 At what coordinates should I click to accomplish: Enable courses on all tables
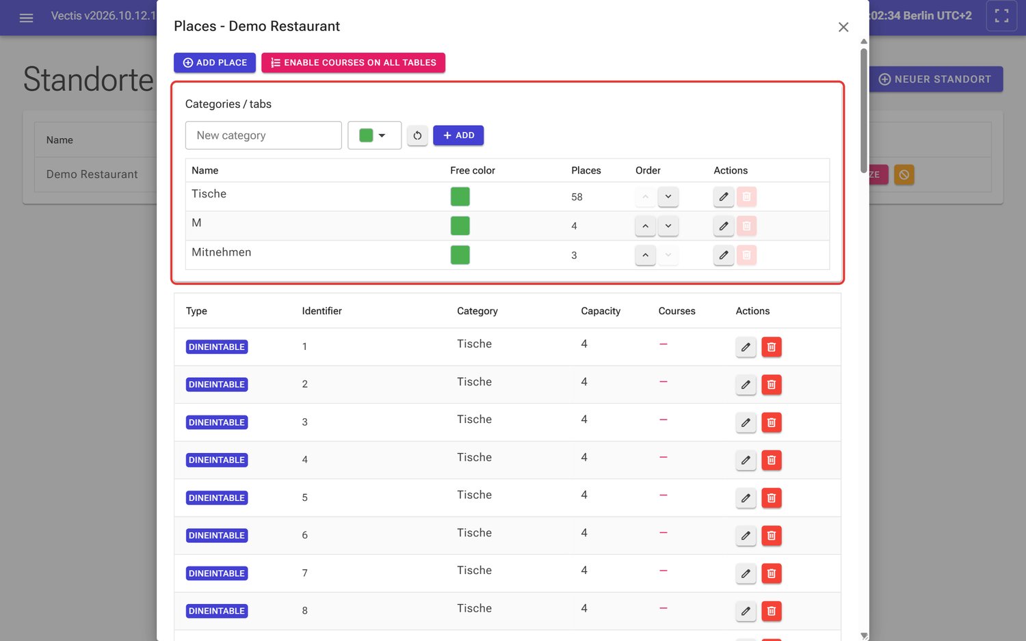tap(353, 63)
